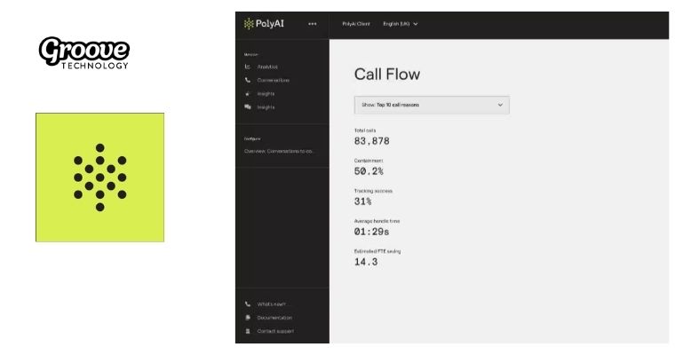The height and width of the screenshot is (355, 675).
Task: Open the three-dots menu beside PolyAI
Action: tap(312, 24)
